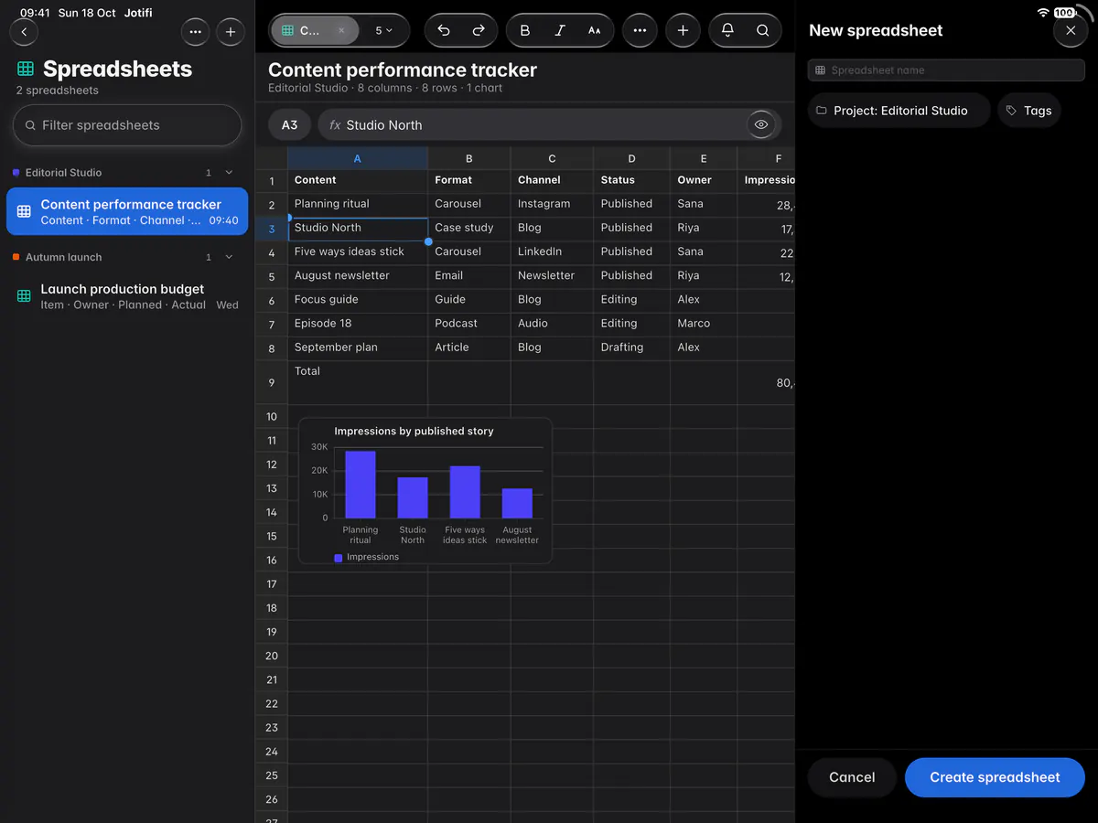The image size is (1098, 823).
Task: Click Create spreadsheet button
Action: pyautogui.click(x=995, y=777)
